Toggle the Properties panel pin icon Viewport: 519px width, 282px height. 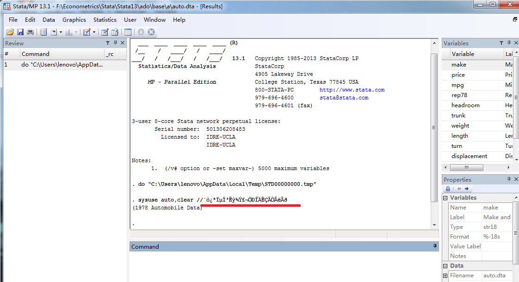point(509,179)
